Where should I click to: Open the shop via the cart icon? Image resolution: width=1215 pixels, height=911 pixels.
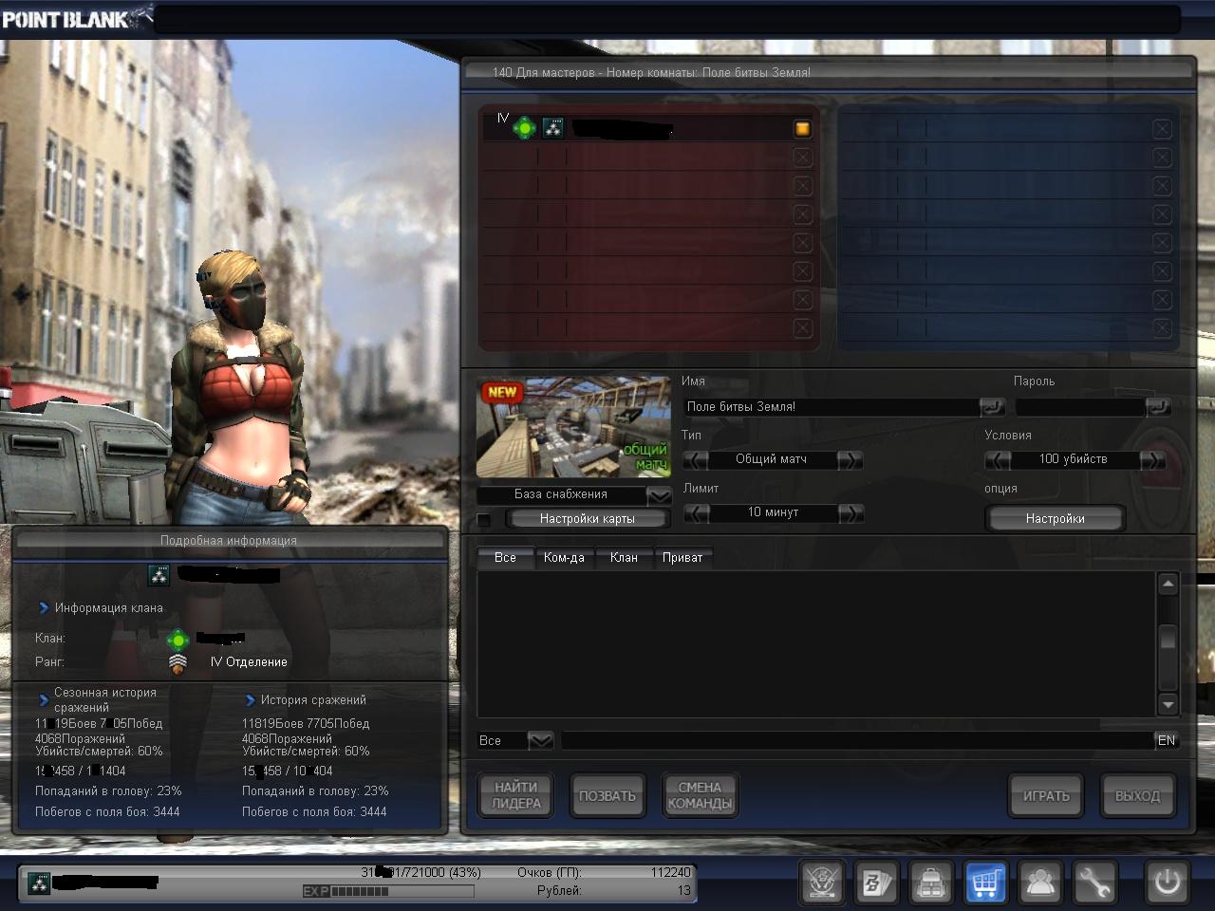point(985,883)
